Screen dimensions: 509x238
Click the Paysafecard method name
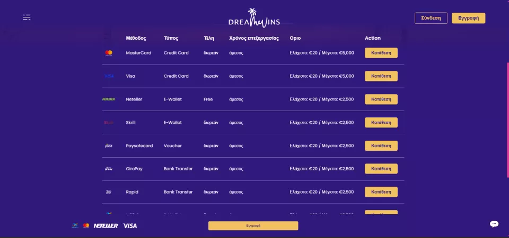139,146
